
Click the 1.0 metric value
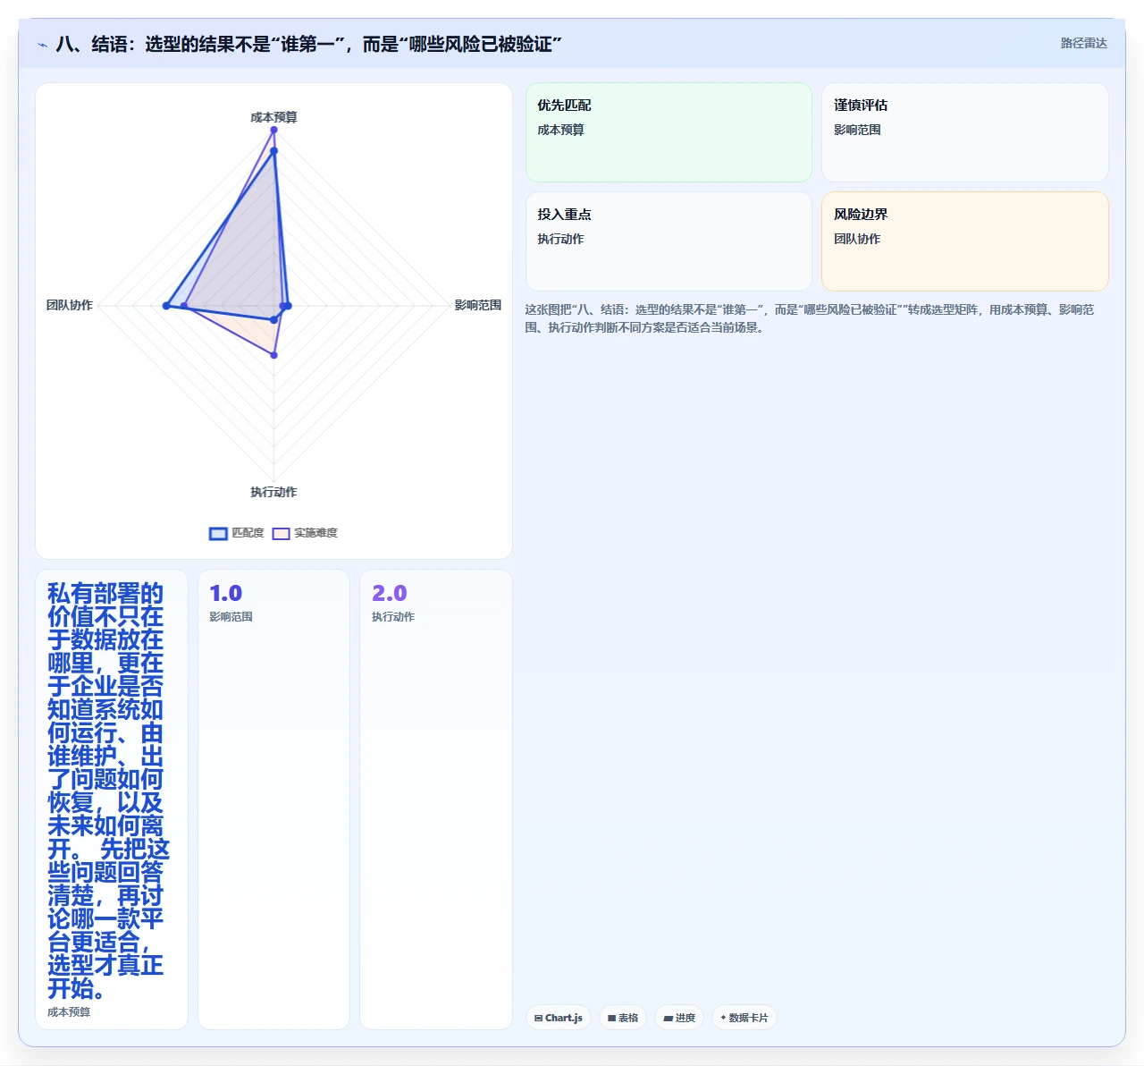click(225, 594)
